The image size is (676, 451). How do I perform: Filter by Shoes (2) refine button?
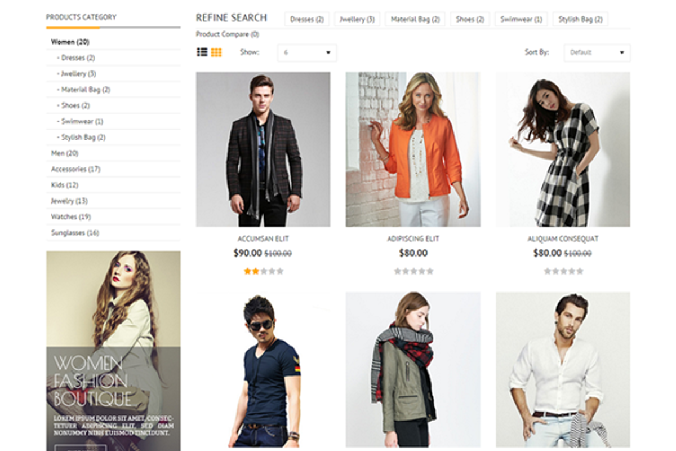[x=470, y=19]
